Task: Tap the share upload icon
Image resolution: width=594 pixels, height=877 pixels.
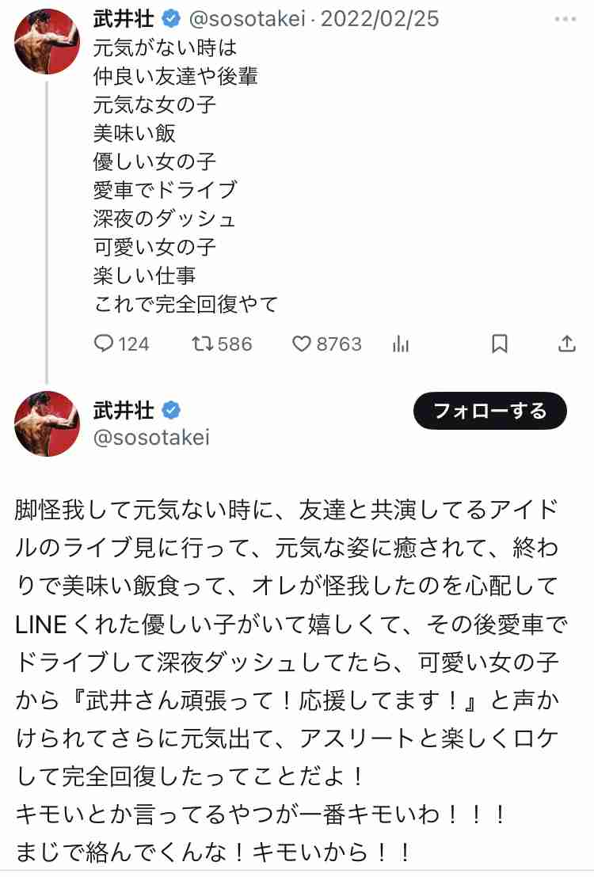Action: point(566,344)
